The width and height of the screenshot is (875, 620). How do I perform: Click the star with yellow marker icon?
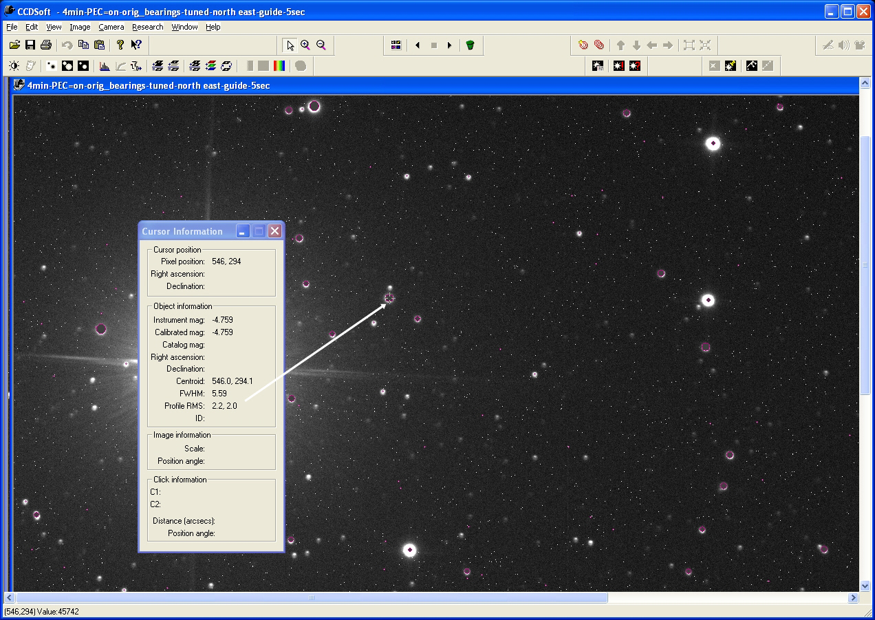click(731, 66)
